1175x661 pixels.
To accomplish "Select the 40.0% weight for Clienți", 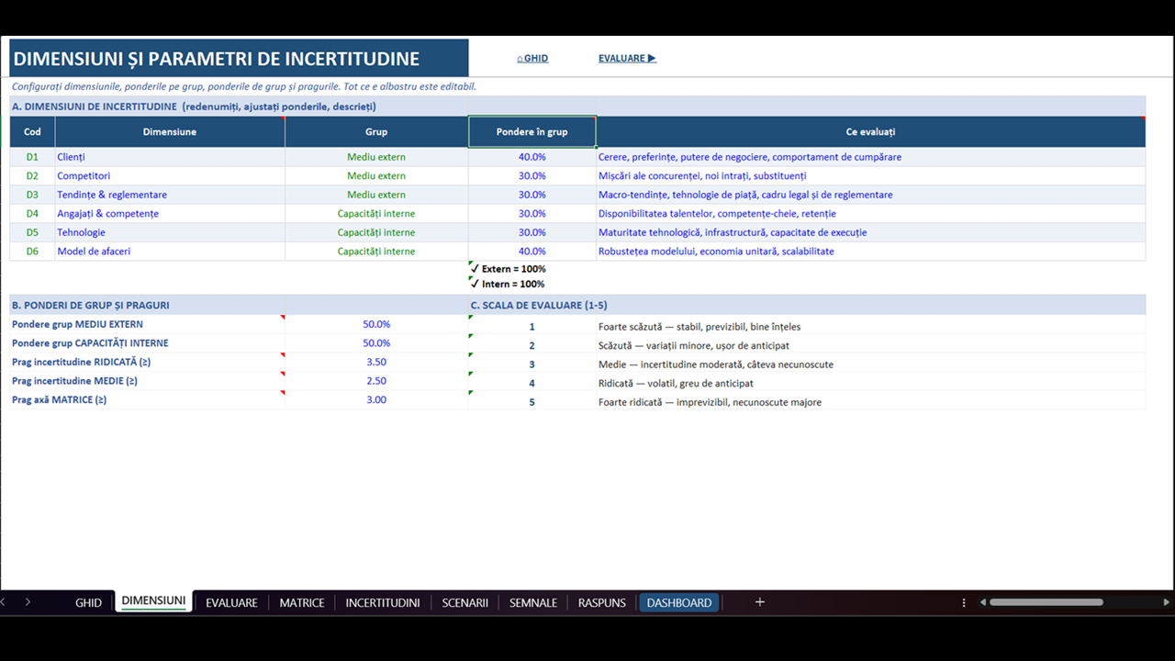I will tap(532, 157).
